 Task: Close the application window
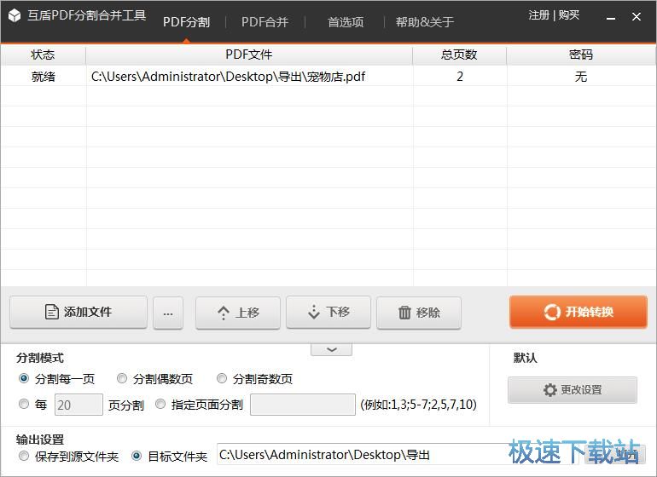637,17
